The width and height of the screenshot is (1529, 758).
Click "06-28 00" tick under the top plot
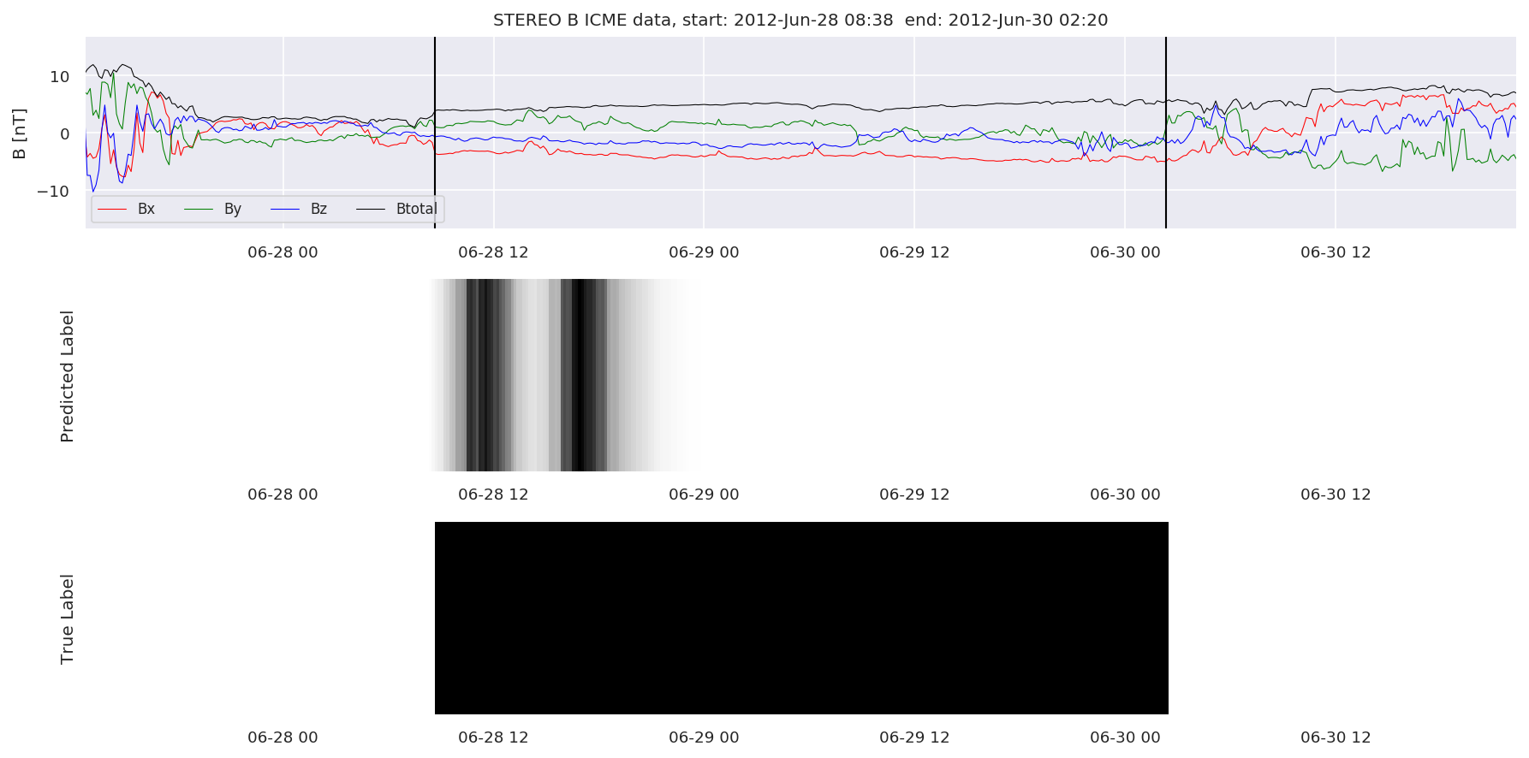[283, 252]
